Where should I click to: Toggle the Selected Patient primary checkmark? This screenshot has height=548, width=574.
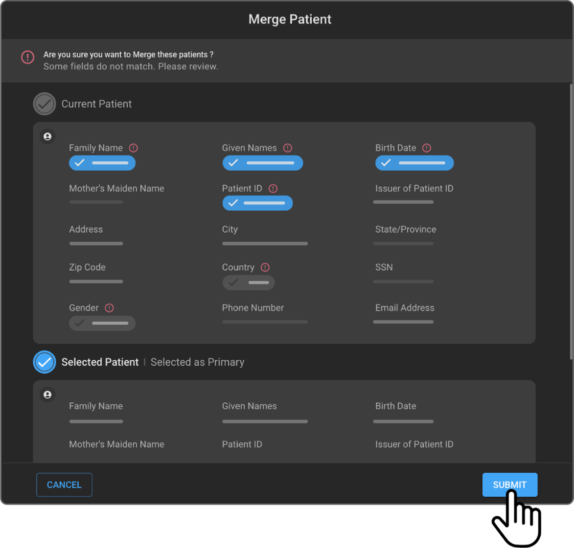45,362
